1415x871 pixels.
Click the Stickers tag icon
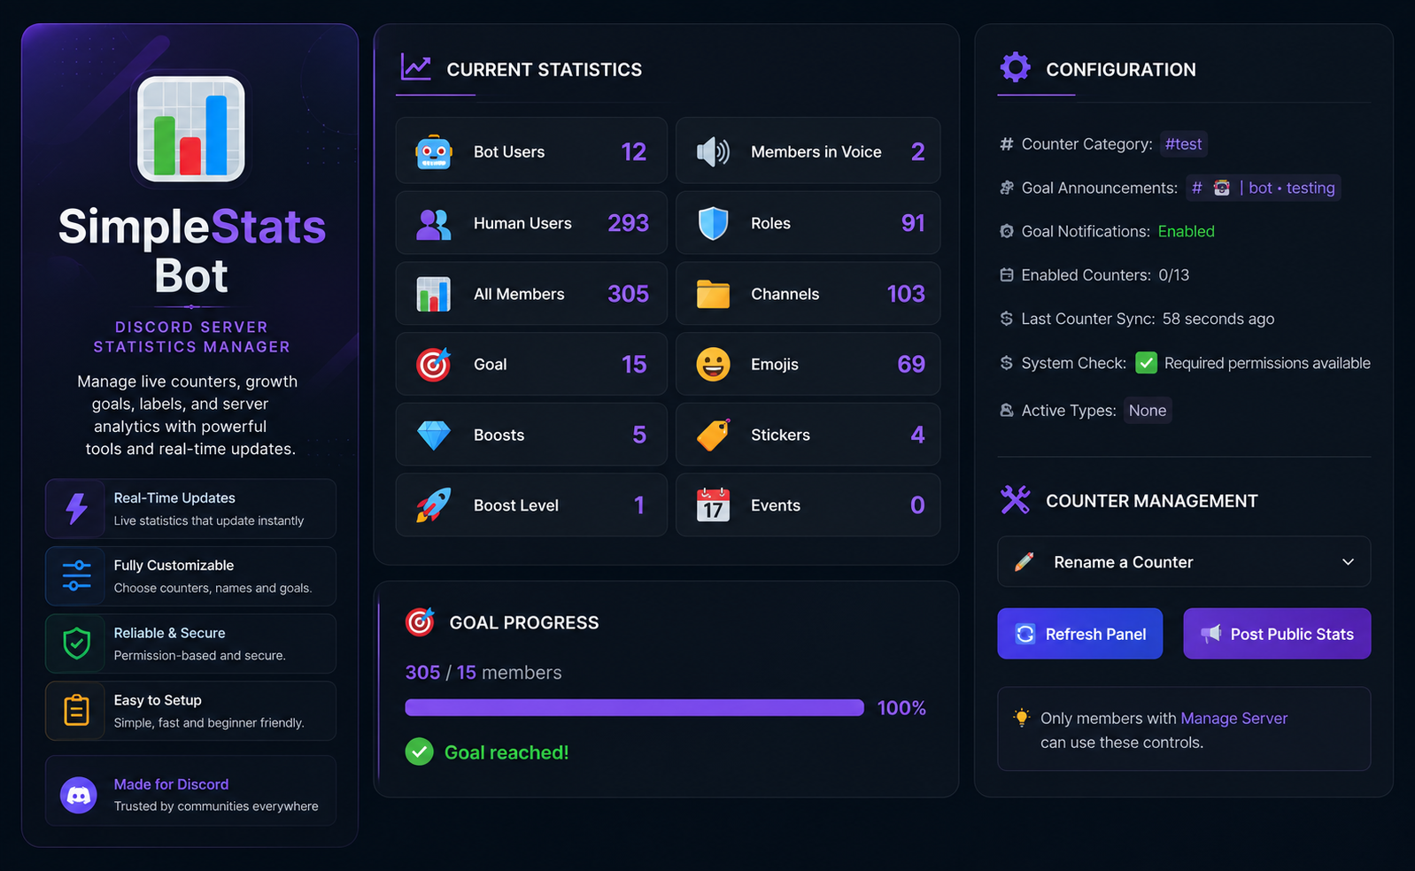click(x=713, y=435)
